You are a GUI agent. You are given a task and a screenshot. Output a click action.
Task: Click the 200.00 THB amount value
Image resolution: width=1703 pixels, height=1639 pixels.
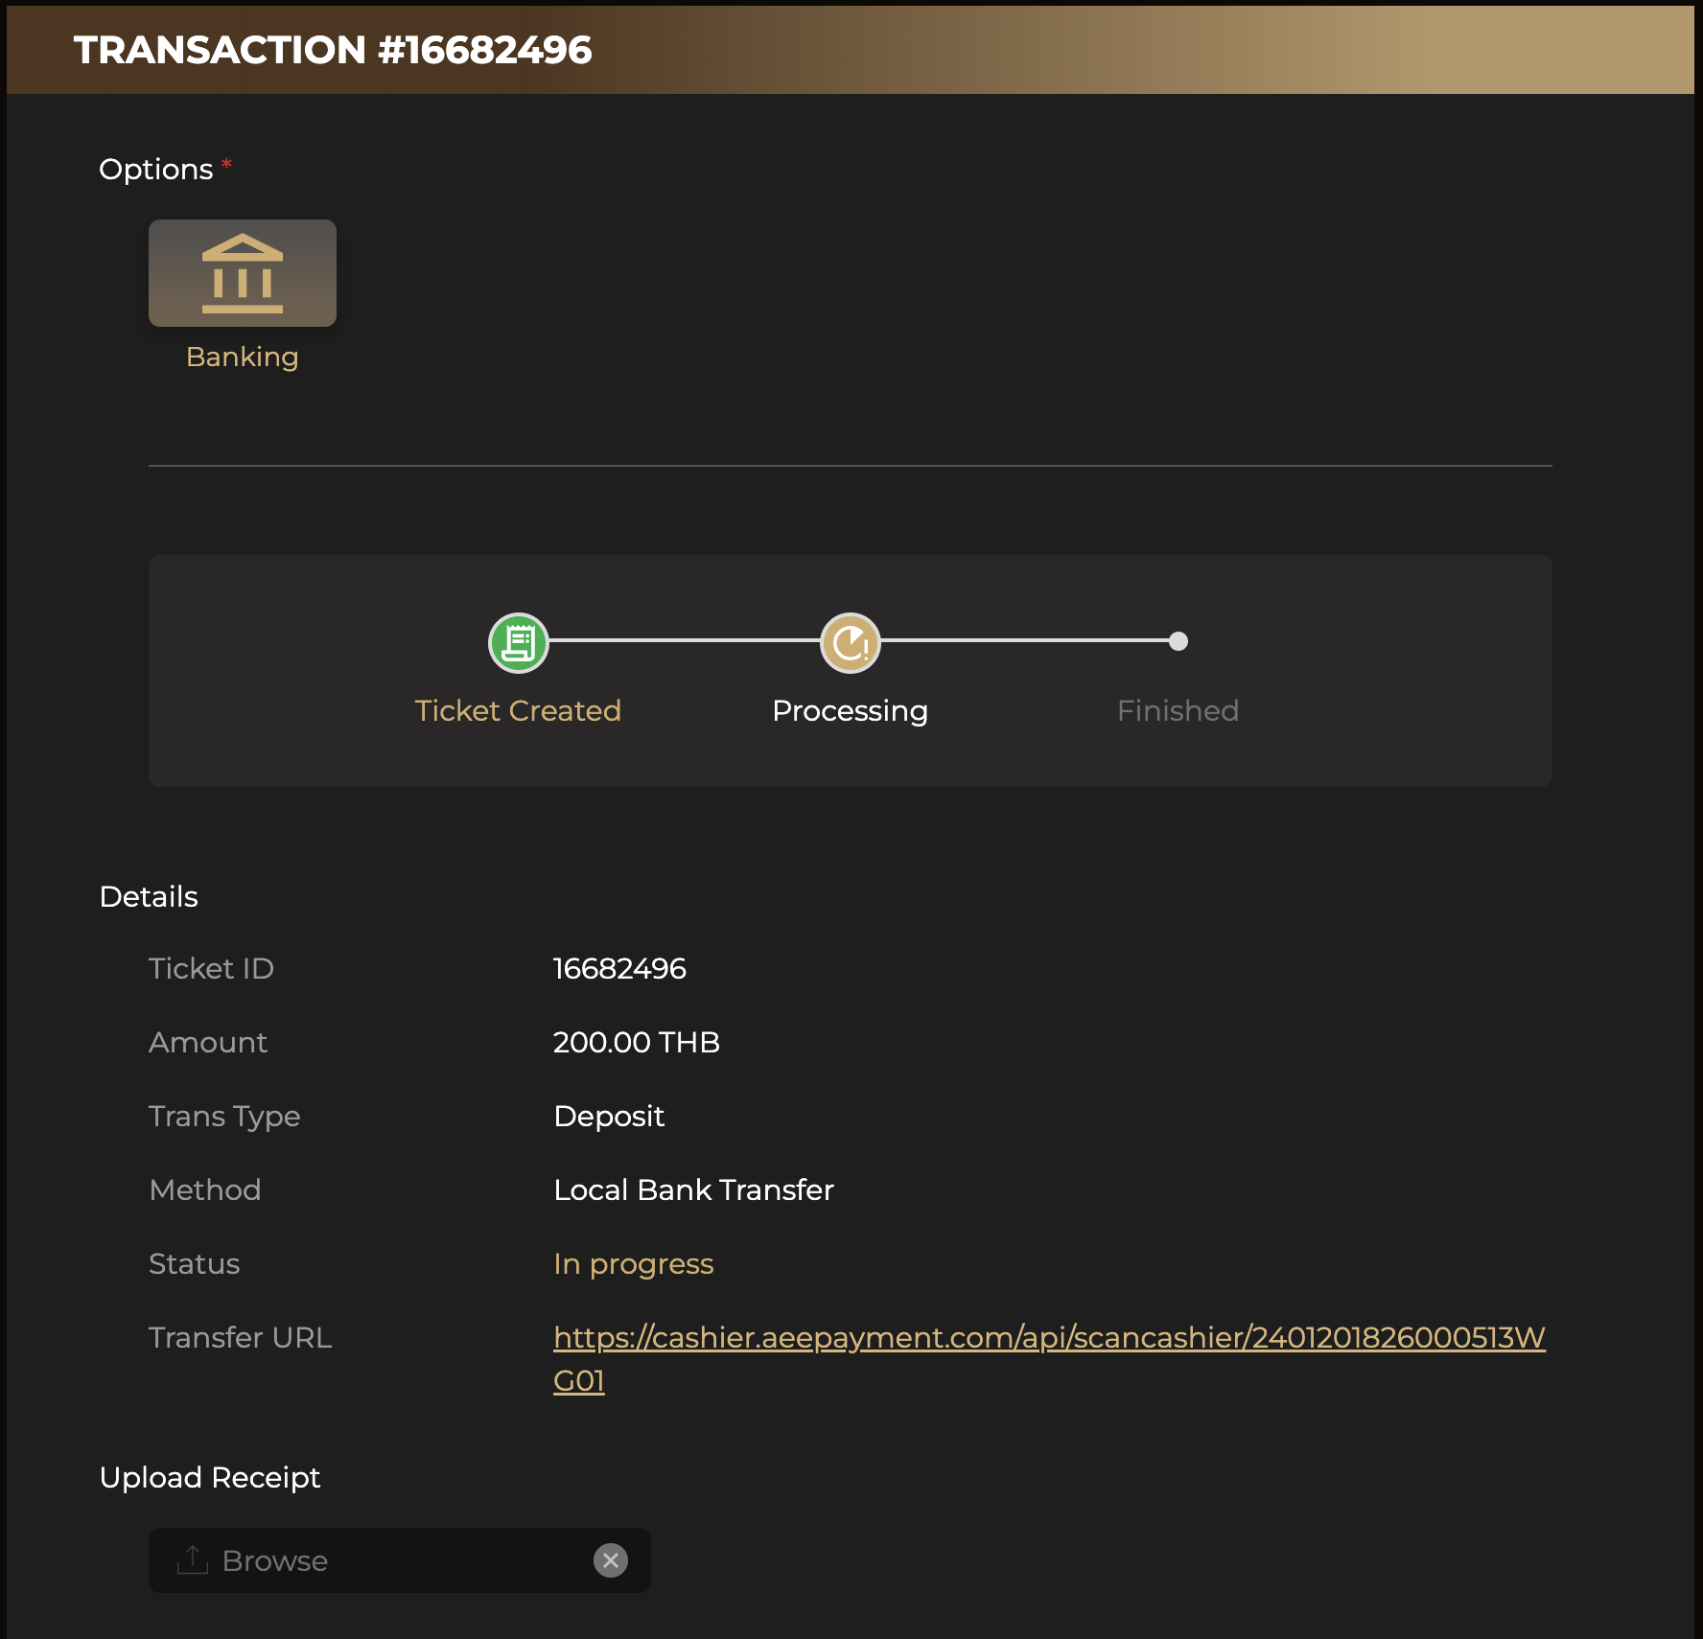[636, 1043]
